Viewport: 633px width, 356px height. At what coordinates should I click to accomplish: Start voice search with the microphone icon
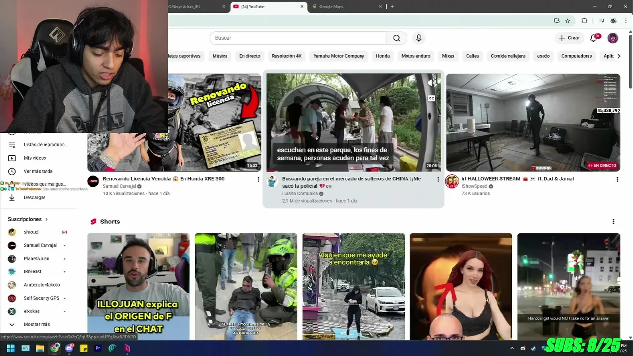pos(419,38)
